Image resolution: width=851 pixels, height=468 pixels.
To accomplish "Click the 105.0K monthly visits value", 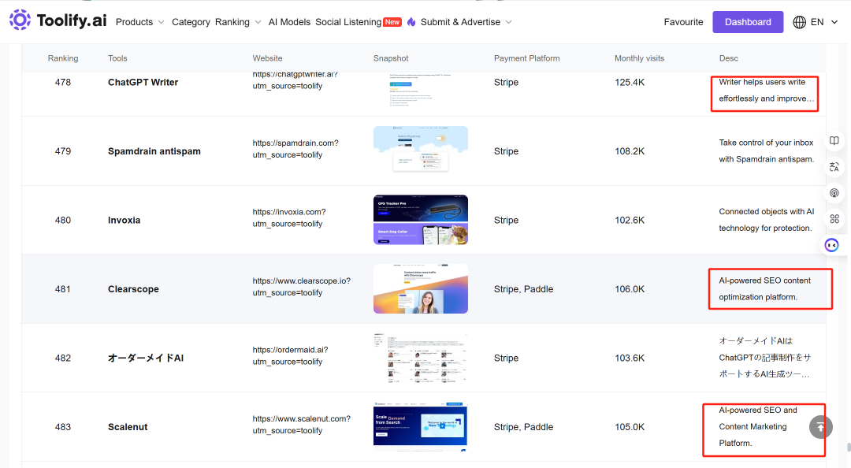I will (630, 427).
